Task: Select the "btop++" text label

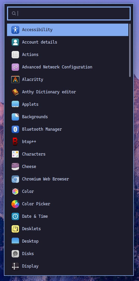Action: click(x=29, y=142)
